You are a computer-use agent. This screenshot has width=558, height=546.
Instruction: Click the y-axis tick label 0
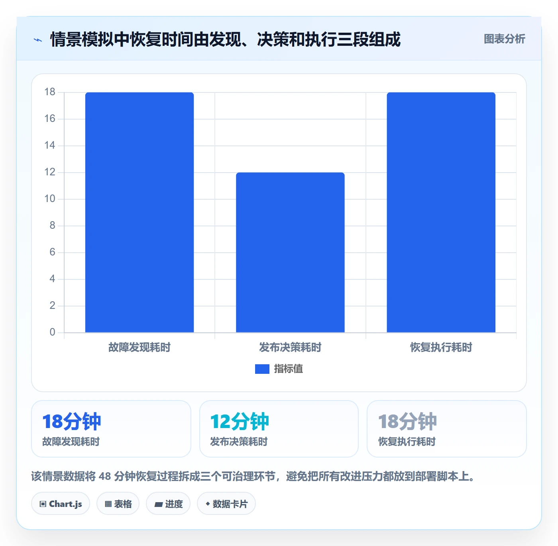pyautogui.click(x=52, y=332)
